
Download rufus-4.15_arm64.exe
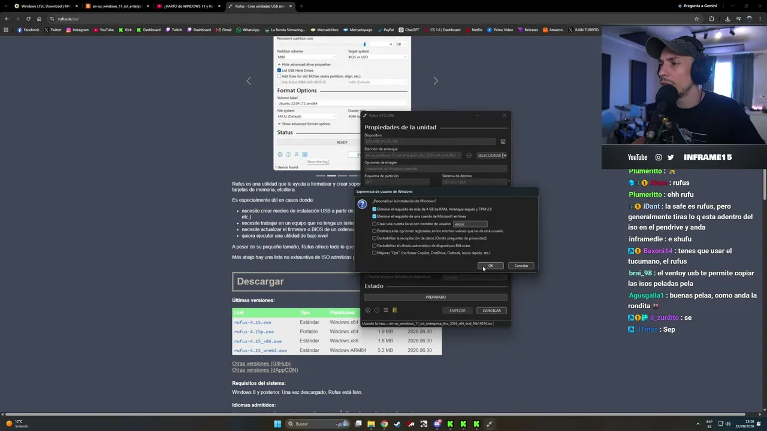261,350
